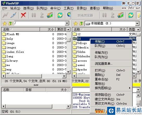Select the access folder icon
Screen dimensions: 142x115
pos(75,61)
